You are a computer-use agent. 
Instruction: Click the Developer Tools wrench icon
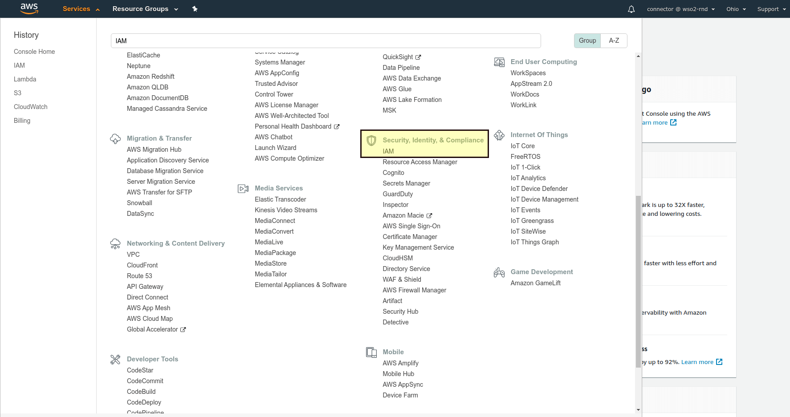(x=115, y=360)
